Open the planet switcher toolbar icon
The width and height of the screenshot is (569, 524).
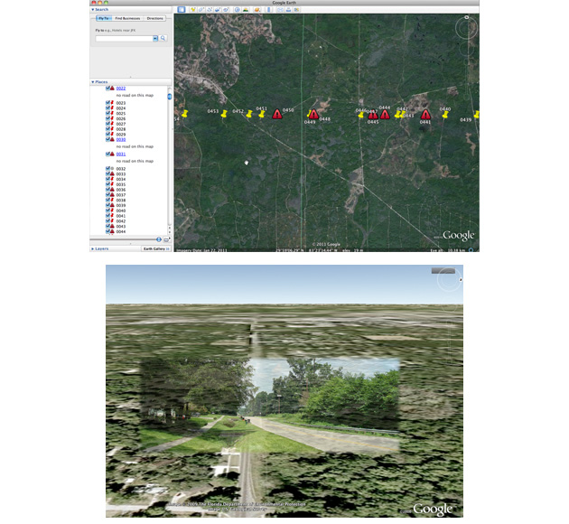click(x=257, y=9)
